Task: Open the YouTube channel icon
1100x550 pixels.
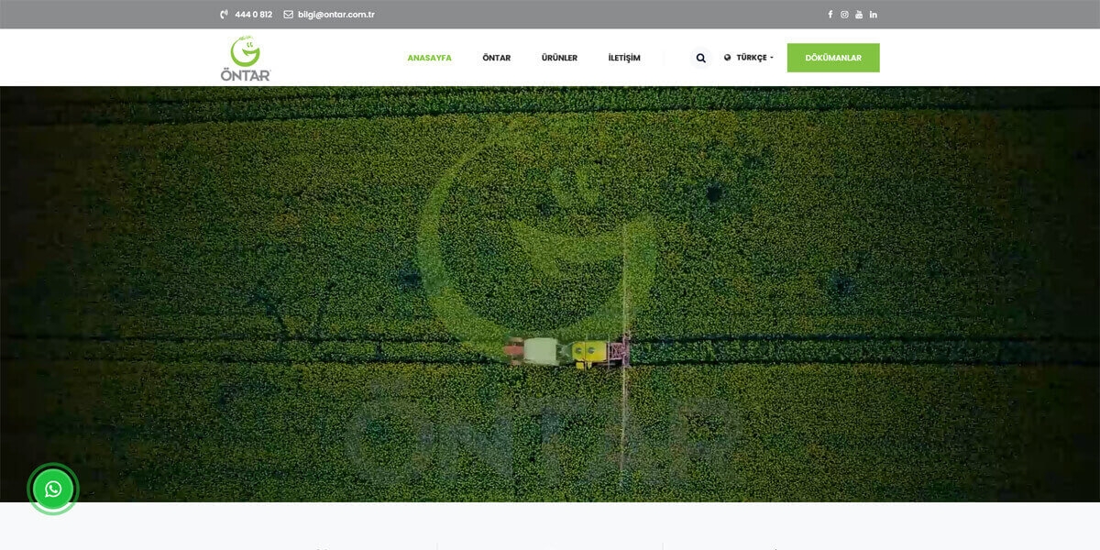Action: click(x=859, y=15)
